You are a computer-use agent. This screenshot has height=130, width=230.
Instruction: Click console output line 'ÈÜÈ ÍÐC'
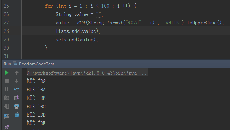pyautogui.click(x=36, y=106)
